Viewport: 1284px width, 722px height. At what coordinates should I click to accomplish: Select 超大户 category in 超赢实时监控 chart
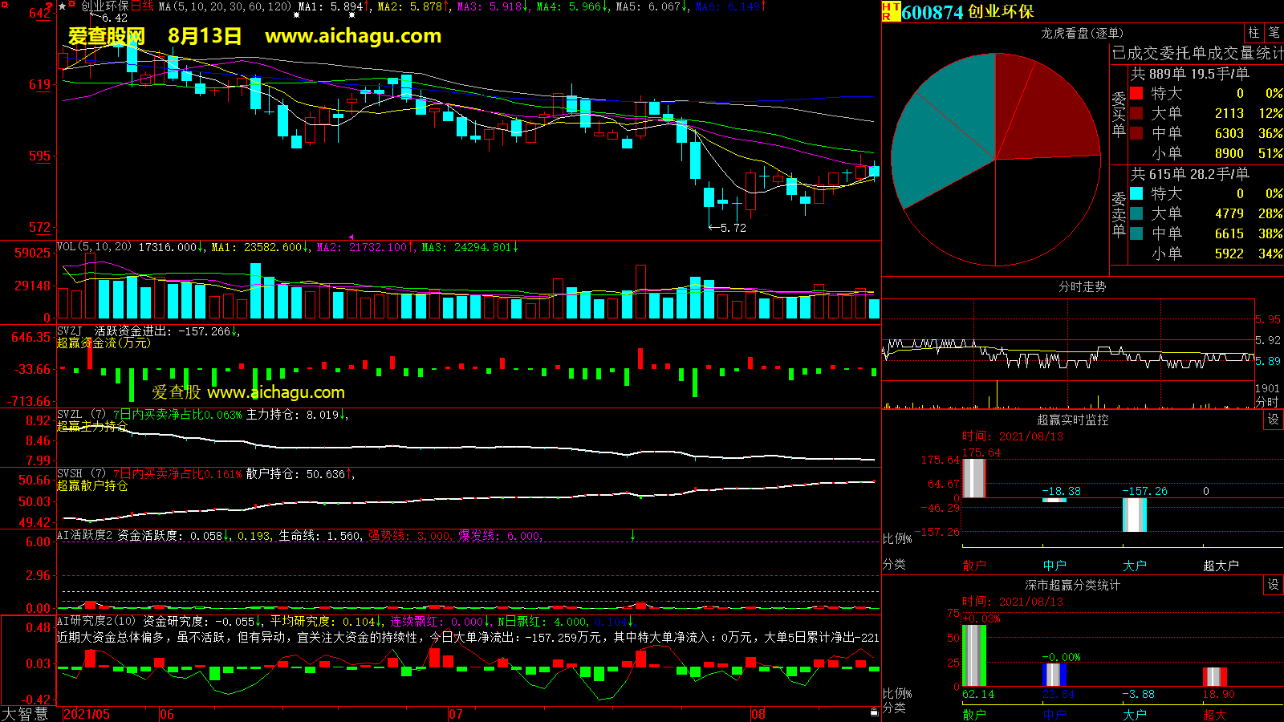pyautogui.click(x=1220, y=566)
